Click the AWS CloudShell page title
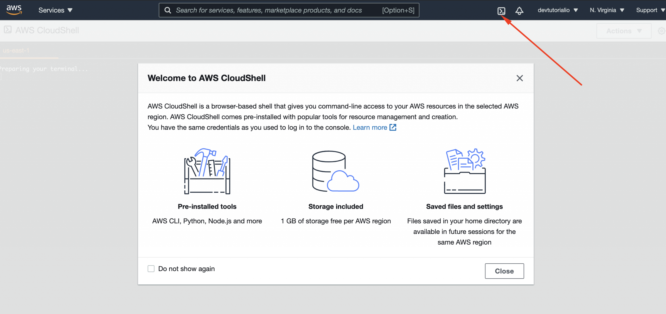666x314 pixels. click(47, 30)
